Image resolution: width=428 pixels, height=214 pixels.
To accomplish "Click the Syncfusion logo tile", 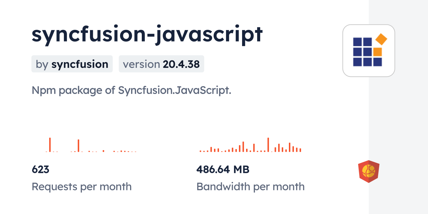I will [368, 50].
